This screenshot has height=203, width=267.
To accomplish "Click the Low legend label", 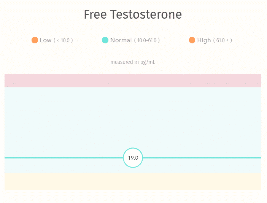I will (x=46, y=40).
